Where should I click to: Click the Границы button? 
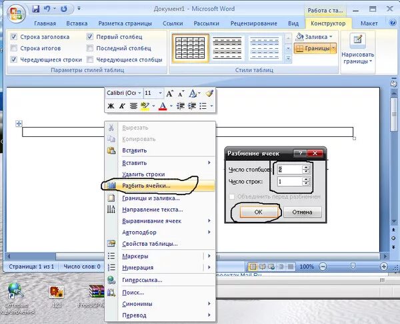pos(313,48)
